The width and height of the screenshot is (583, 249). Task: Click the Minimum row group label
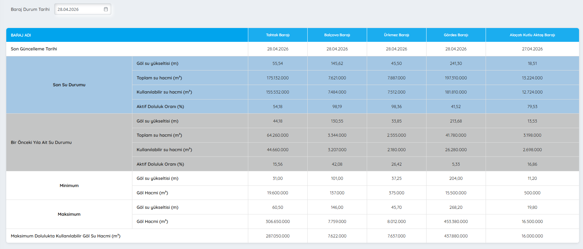click(x=69, y=186)
